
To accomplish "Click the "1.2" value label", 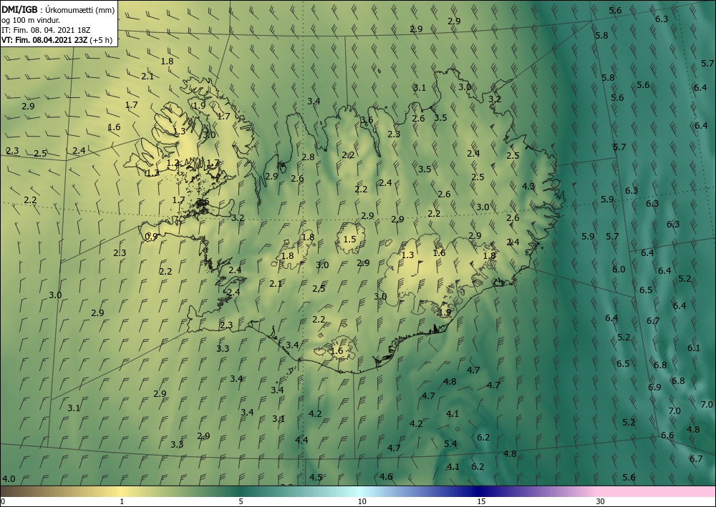I will point(173,163).
